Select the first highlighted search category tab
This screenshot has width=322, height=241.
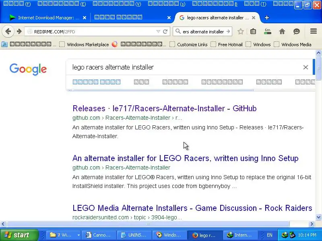97,82
